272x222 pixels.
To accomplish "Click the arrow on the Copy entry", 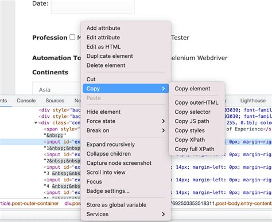I will click(163, 89).
